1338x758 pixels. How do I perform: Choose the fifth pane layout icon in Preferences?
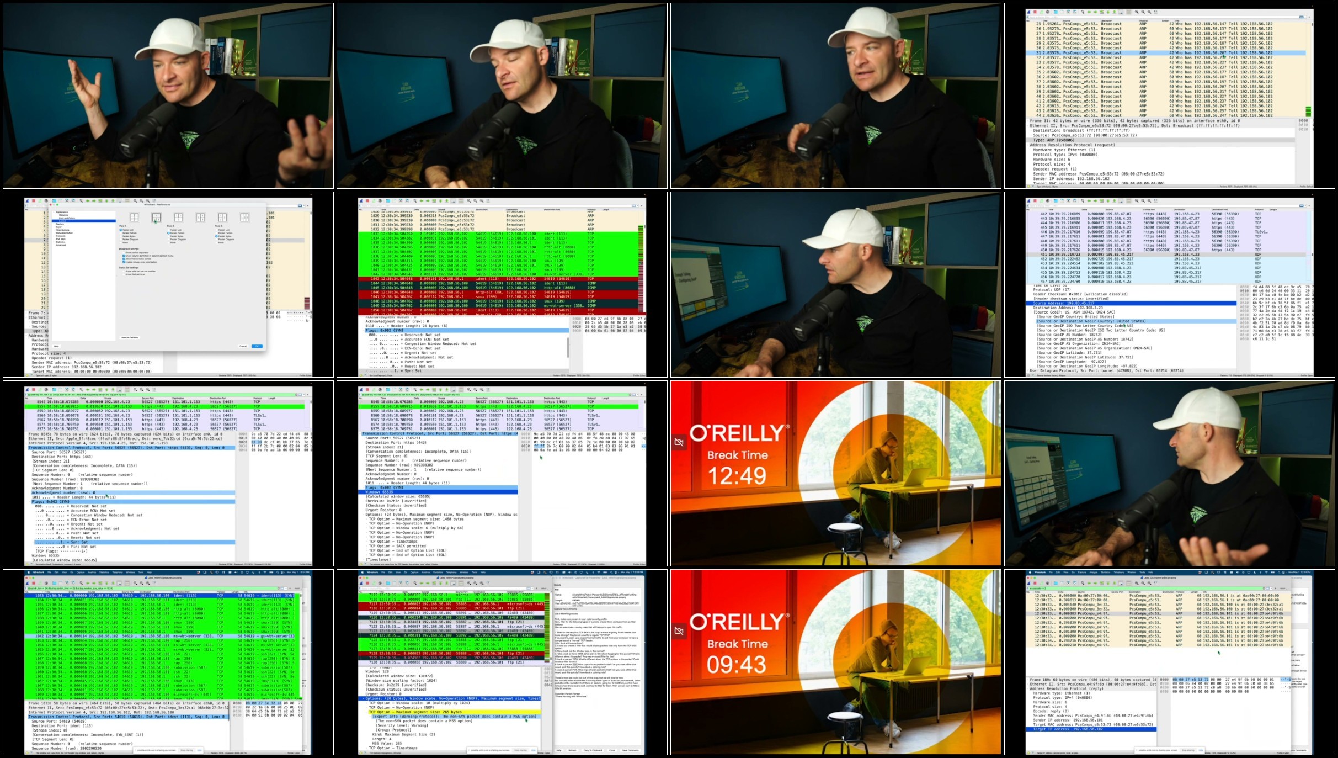coord(222,218)
